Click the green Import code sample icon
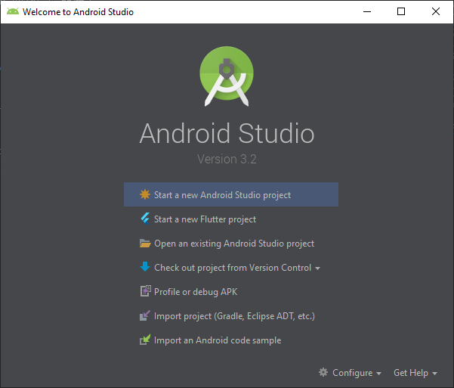This screenshot has width=454, height=388. coord(145,340)
